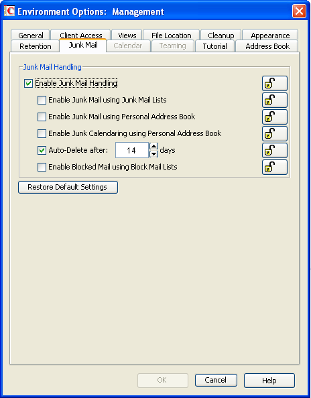
Task: Decrease auto-delete days with down arrow
Action: pos(154,154)
